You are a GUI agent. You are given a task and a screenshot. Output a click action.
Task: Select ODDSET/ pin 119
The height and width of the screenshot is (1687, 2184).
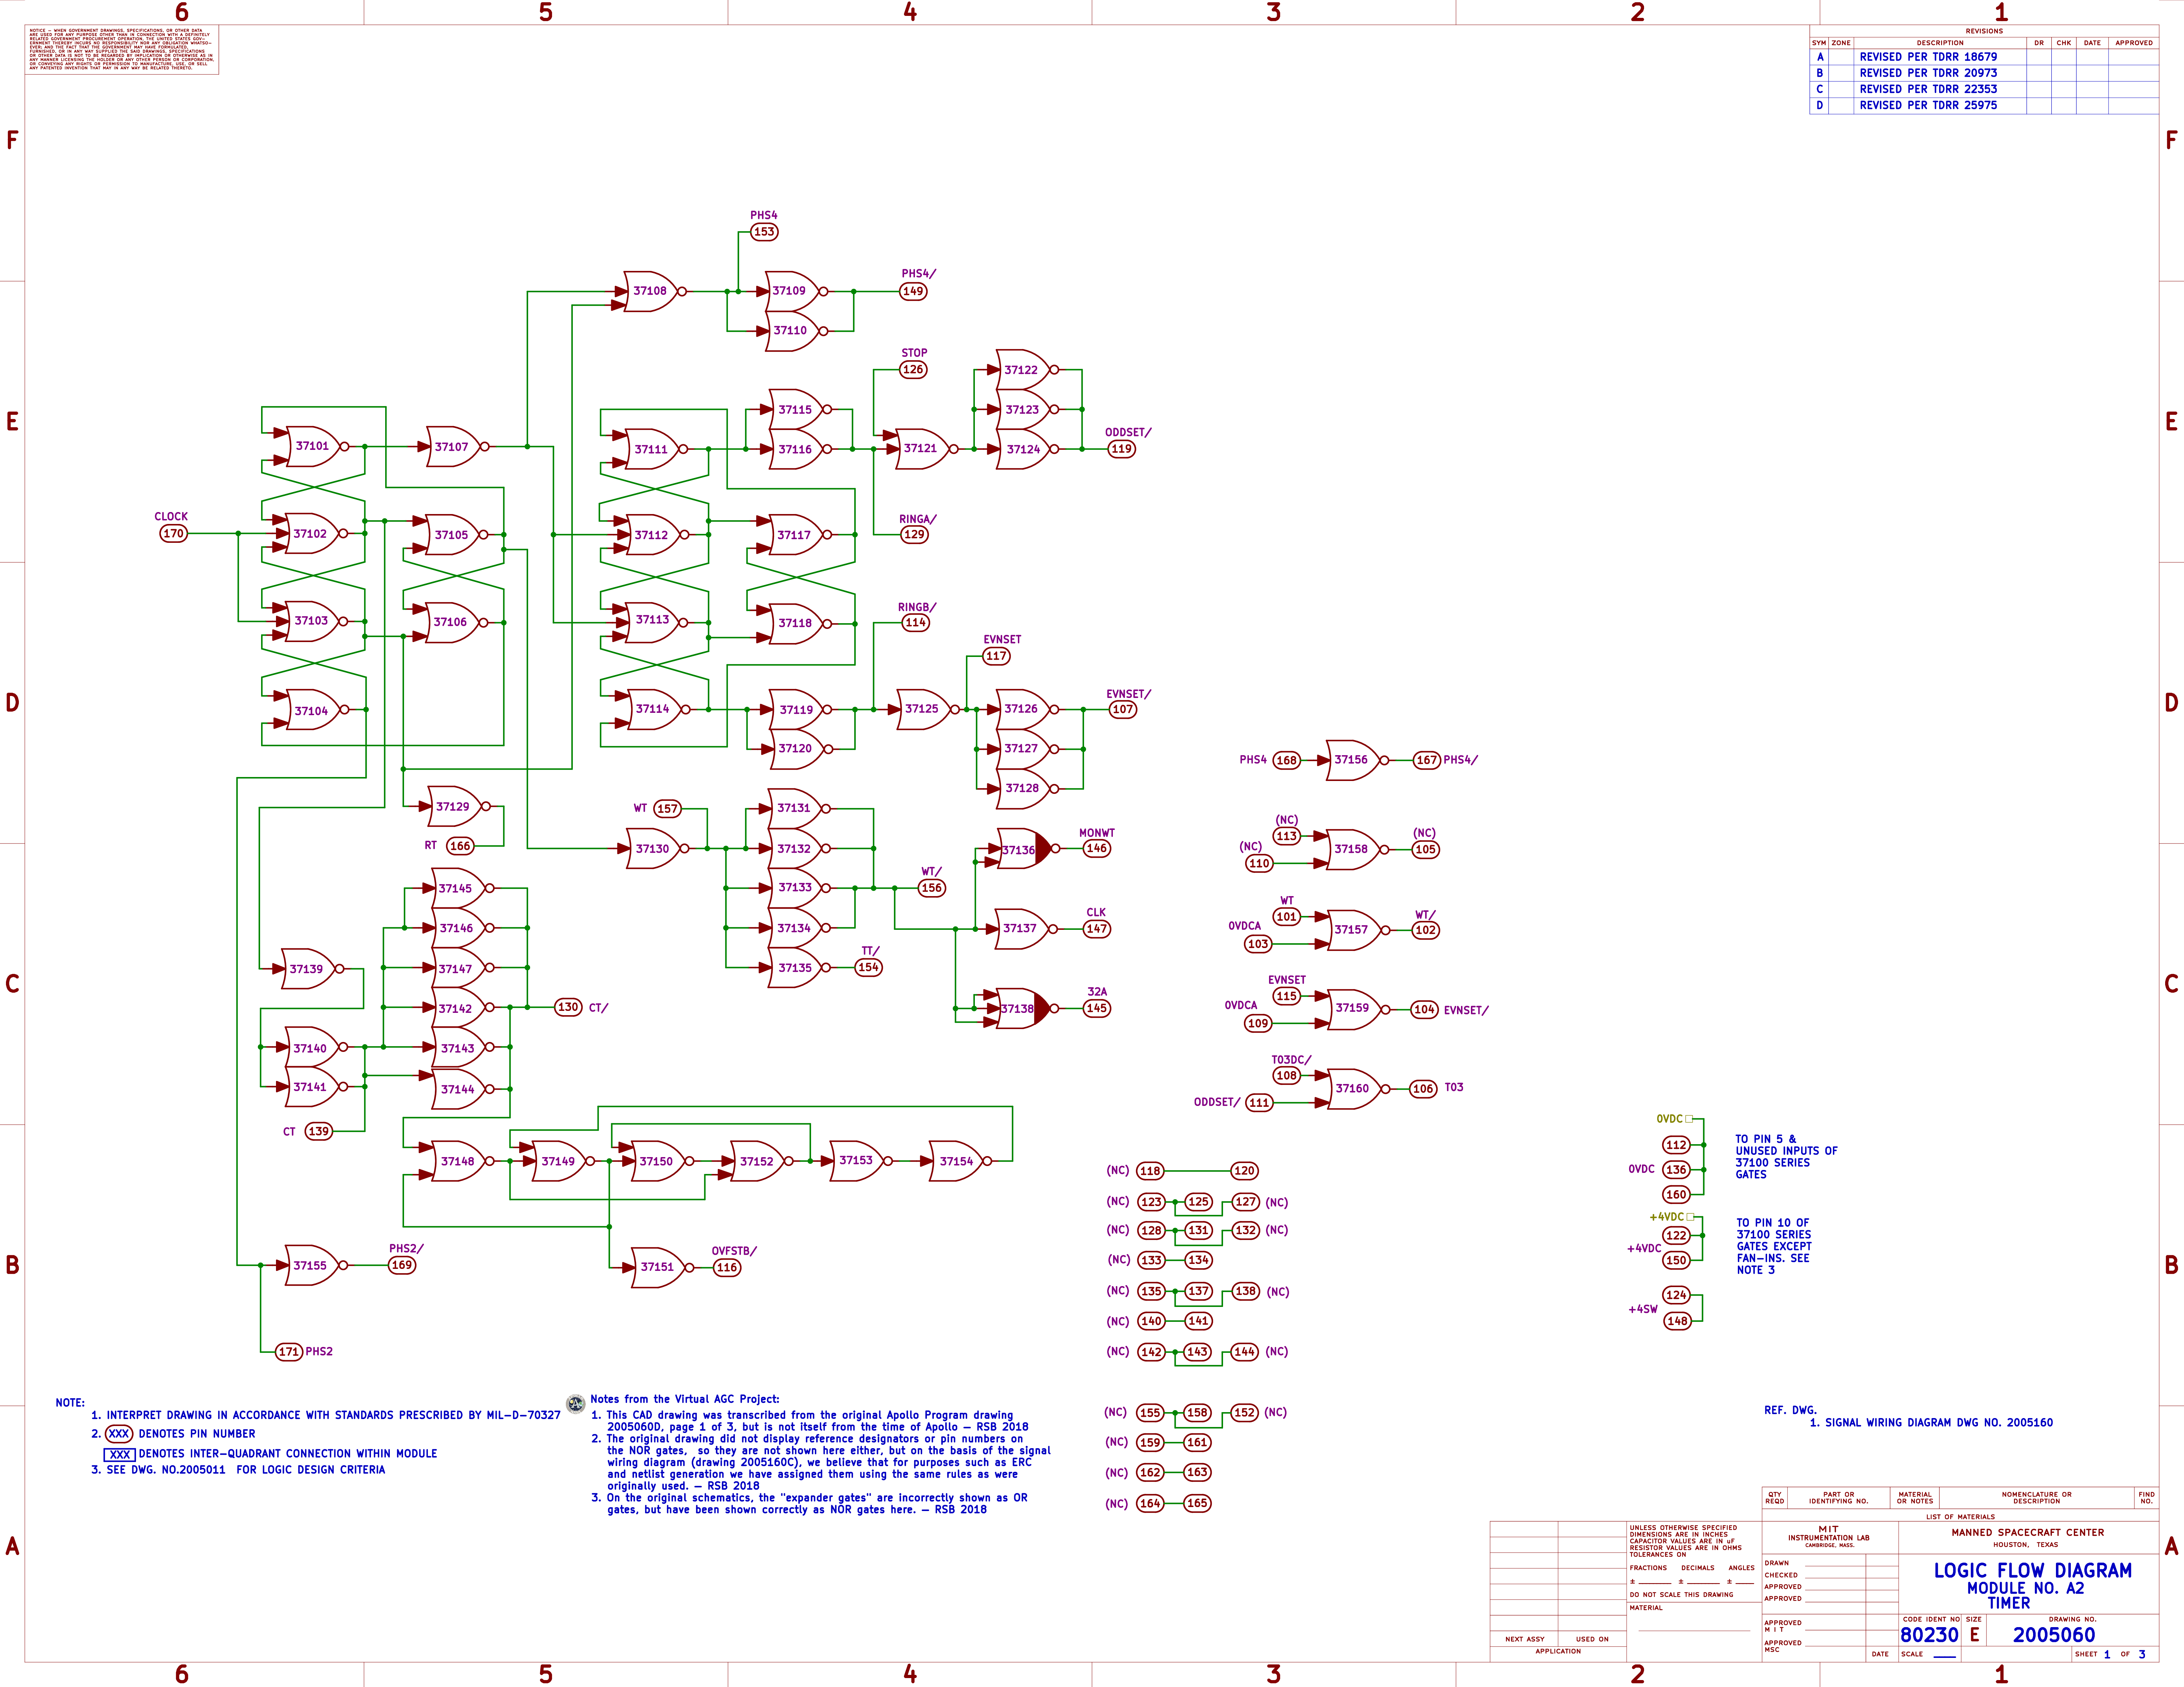tap(1122, 449)
